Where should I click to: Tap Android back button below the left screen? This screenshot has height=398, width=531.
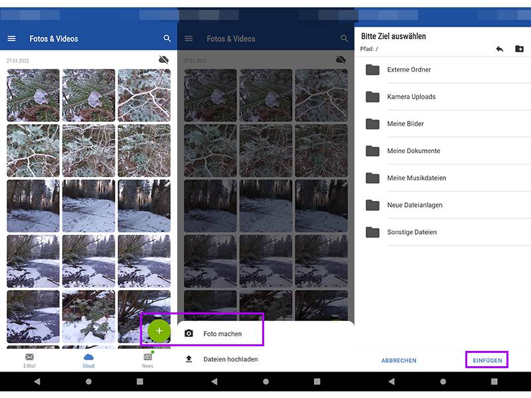(x=37, y=382)
